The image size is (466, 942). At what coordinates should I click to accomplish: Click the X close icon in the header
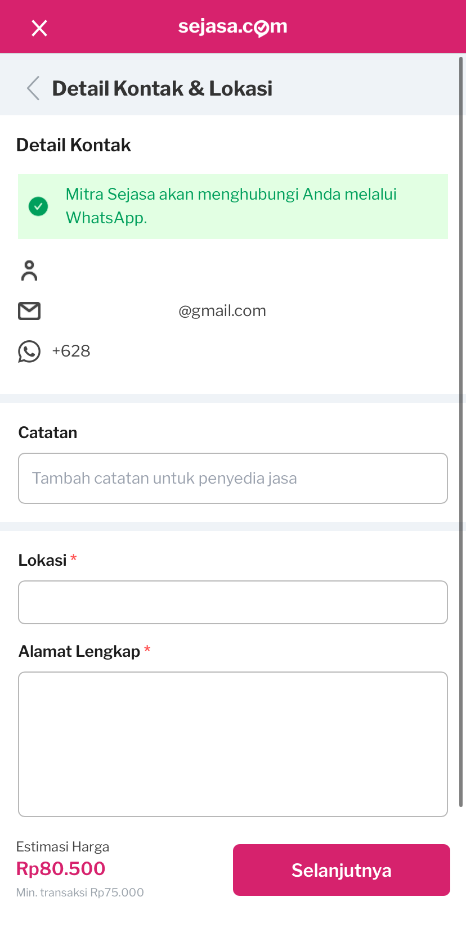click(39, 28)
